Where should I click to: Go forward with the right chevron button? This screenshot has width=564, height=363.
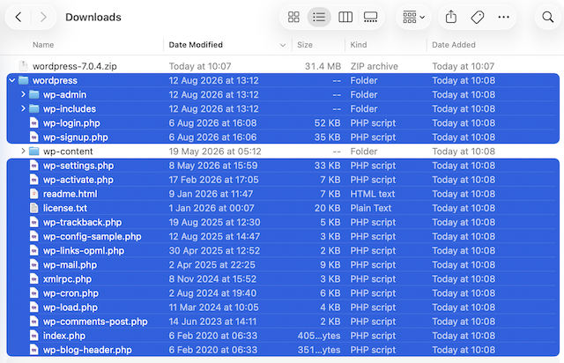[43, 17]
